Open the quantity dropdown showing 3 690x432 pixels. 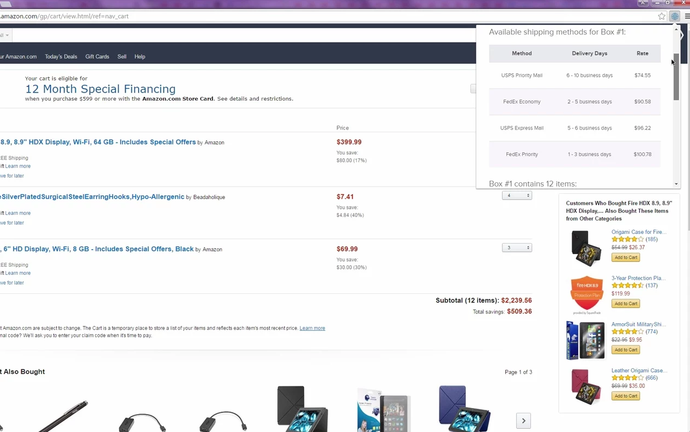click(516, 248)
